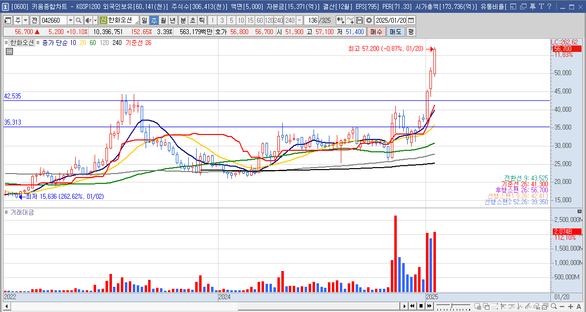The height and width of the screenshot is (312, 586).
Task: Click the add line indicator icon
Action: [x=350, y=21]
